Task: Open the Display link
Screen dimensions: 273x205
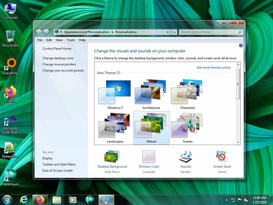Action: (x=47, y=158)
